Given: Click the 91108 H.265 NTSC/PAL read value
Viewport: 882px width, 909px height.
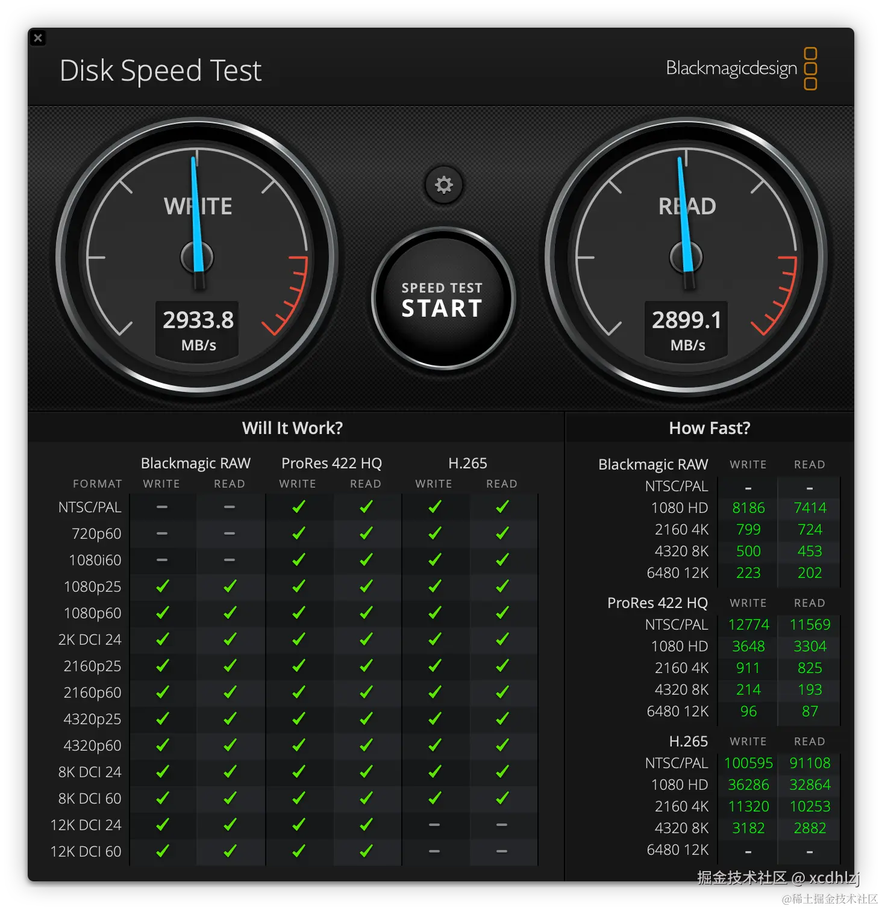Looking at the screenshot, I should point(810,763).
